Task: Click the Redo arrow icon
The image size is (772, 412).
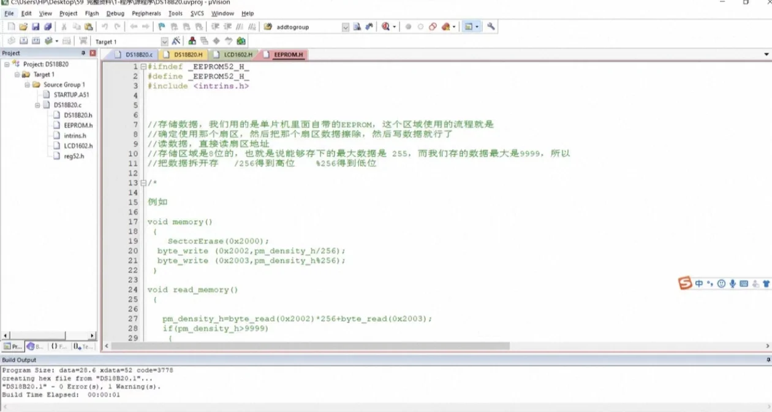Action: click(x=117, y=27)
